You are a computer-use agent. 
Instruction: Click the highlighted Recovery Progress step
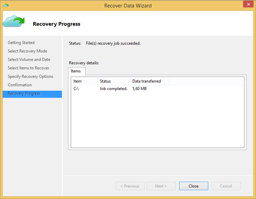click(24, 94)
